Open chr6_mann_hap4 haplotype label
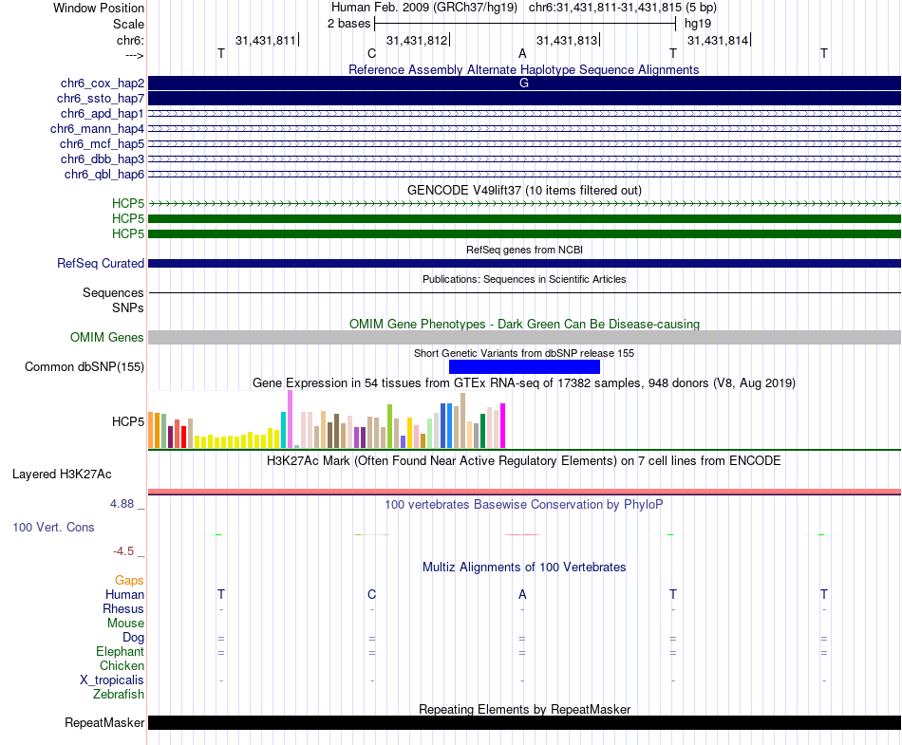 click(x=97, y=129)
